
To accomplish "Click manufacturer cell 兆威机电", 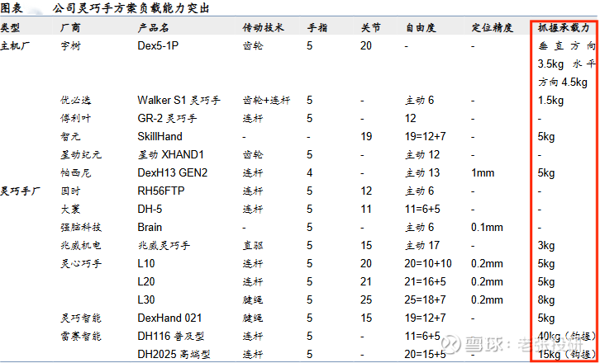I will (81, 245).
